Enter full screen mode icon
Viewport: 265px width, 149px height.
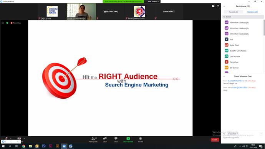coord(218,6)
